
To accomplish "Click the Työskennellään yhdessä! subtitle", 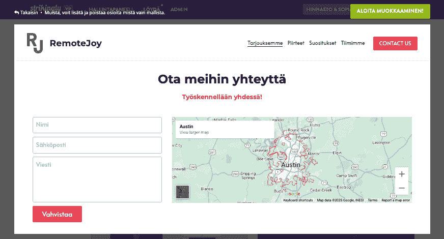I will 222,97.
